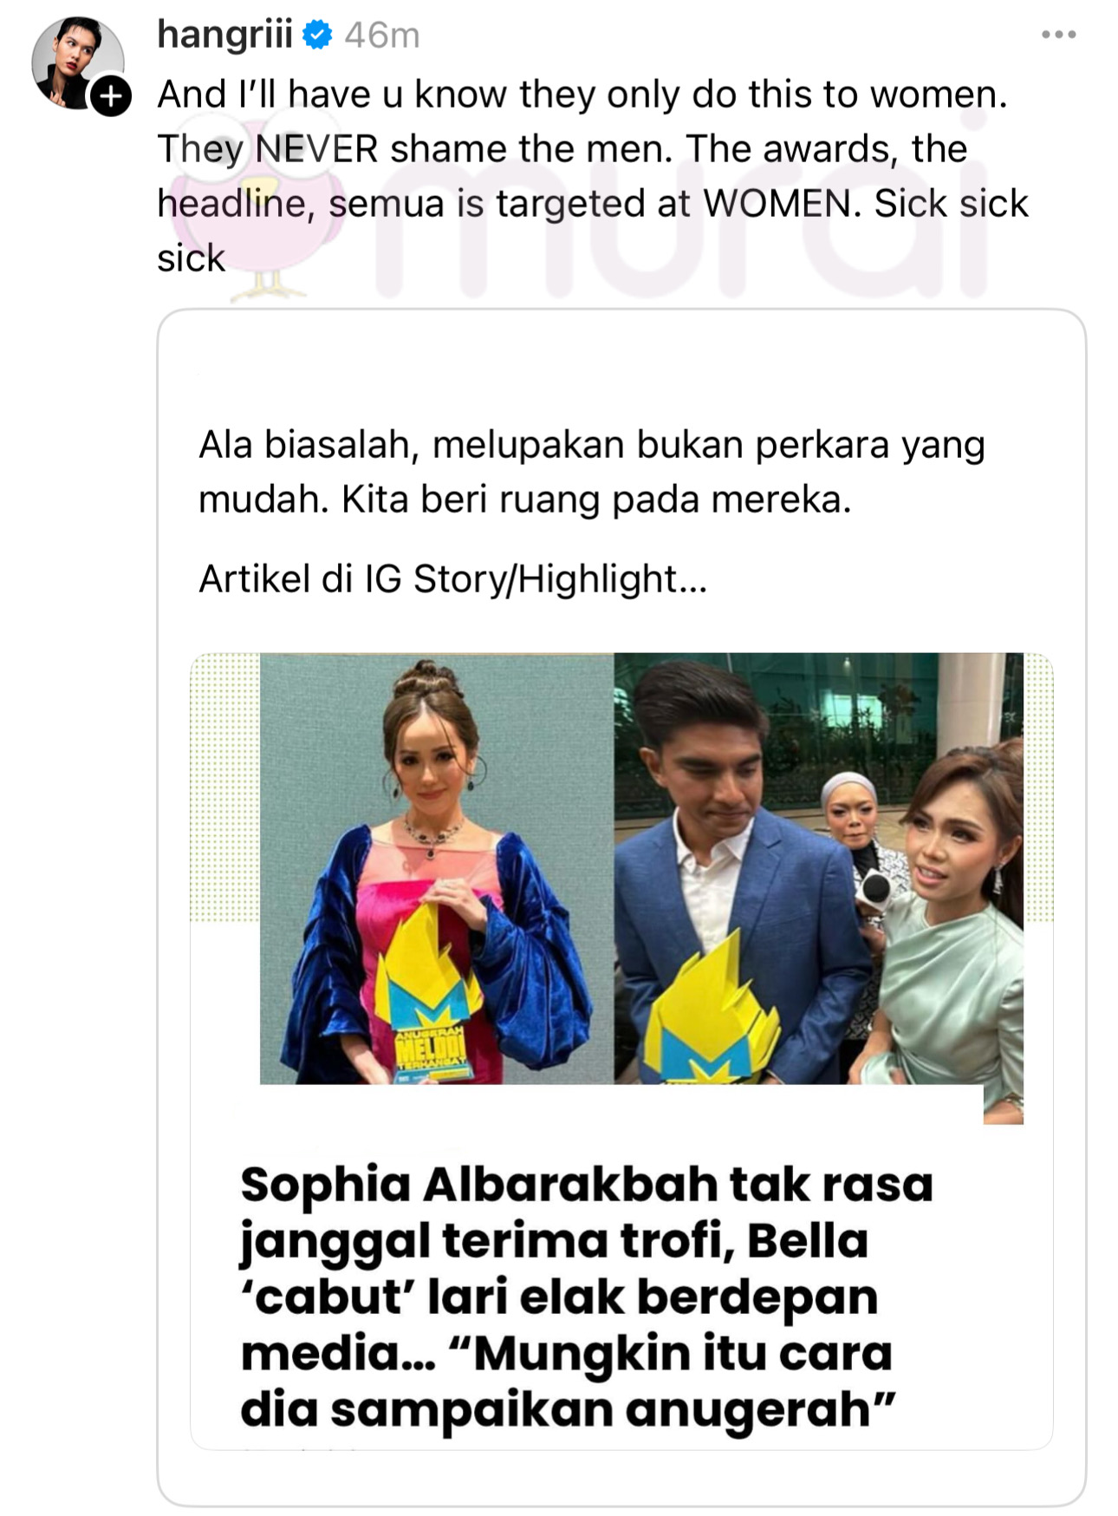Expand truncated text 'Artikel di IG Story/Highlight...'
The image size is (1118, 1516).
click(453, 578)
